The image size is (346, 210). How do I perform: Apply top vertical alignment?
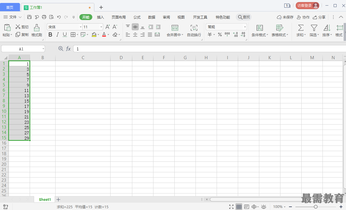[128, 27]
